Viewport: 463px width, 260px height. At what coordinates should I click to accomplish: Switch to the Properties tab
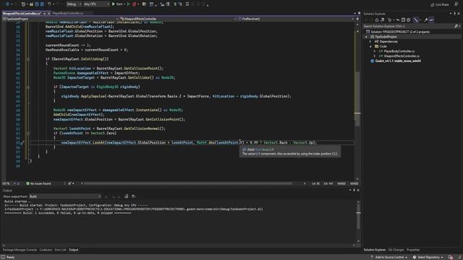click(x=413, y=250)
